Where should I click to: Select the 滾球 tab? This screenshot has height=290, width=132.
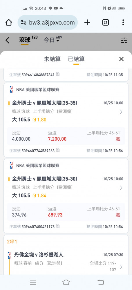(x=25, y=40)
